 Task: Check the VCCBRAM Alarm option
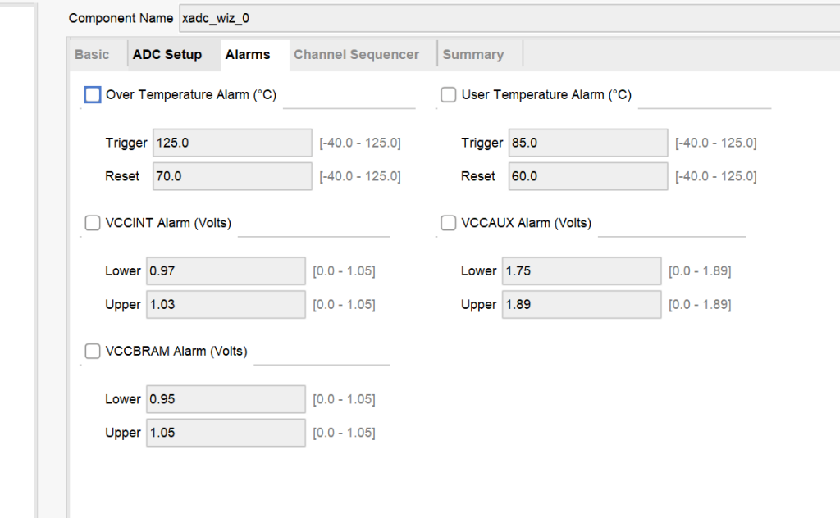tap(93, 351)
